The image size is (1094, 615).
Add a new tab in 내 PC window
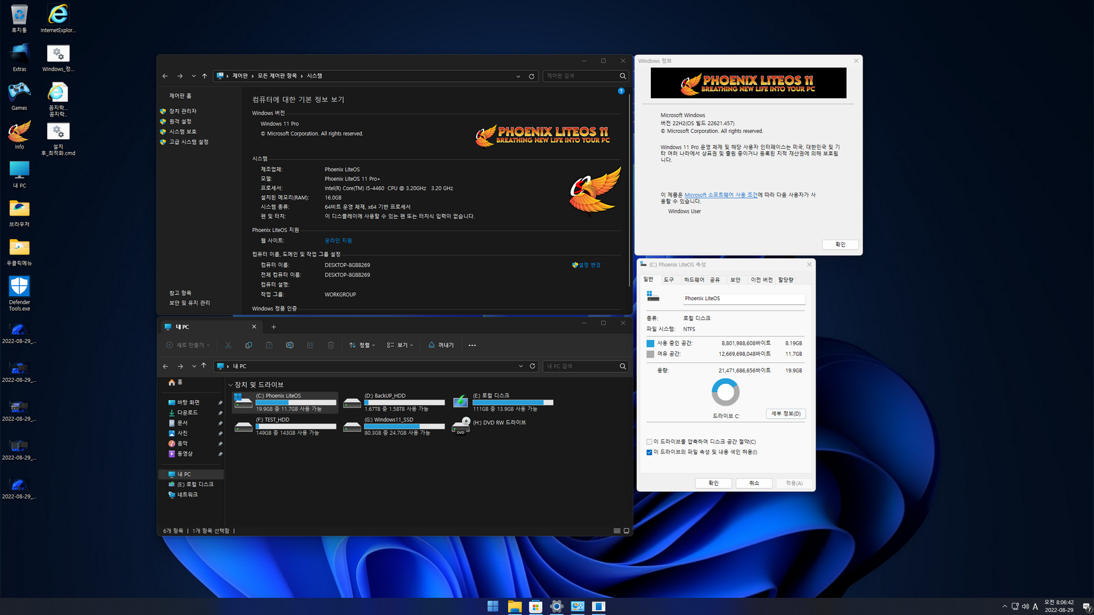point(273,327)
